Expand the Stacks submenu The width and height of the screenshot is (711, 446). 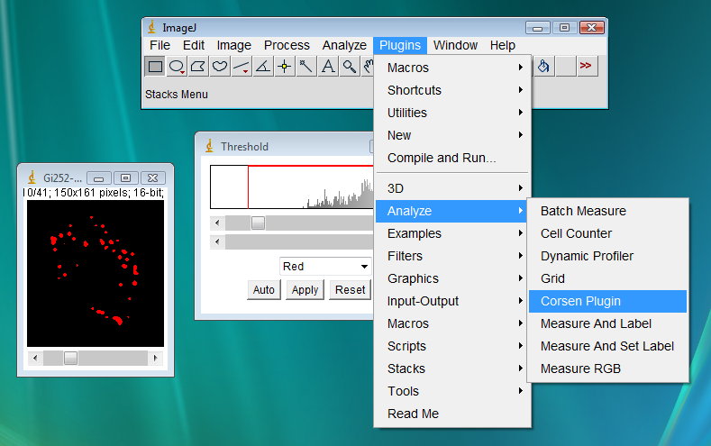pyautogui.click(x=452, y=369)
